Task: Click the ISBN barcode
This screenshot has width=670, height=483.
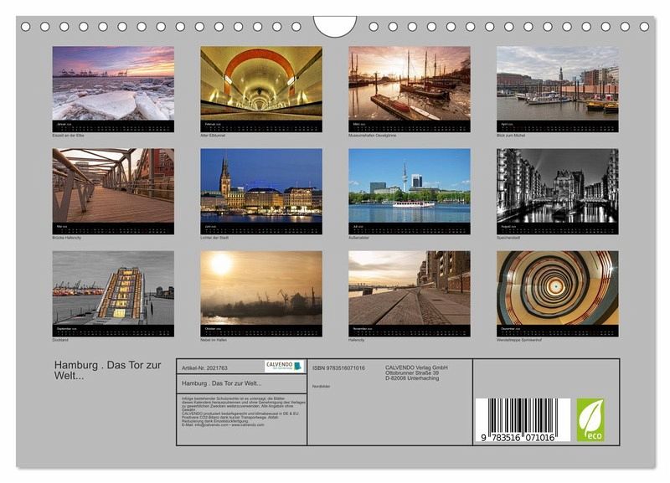Action: pyautogui.click(x=523, y=421)
